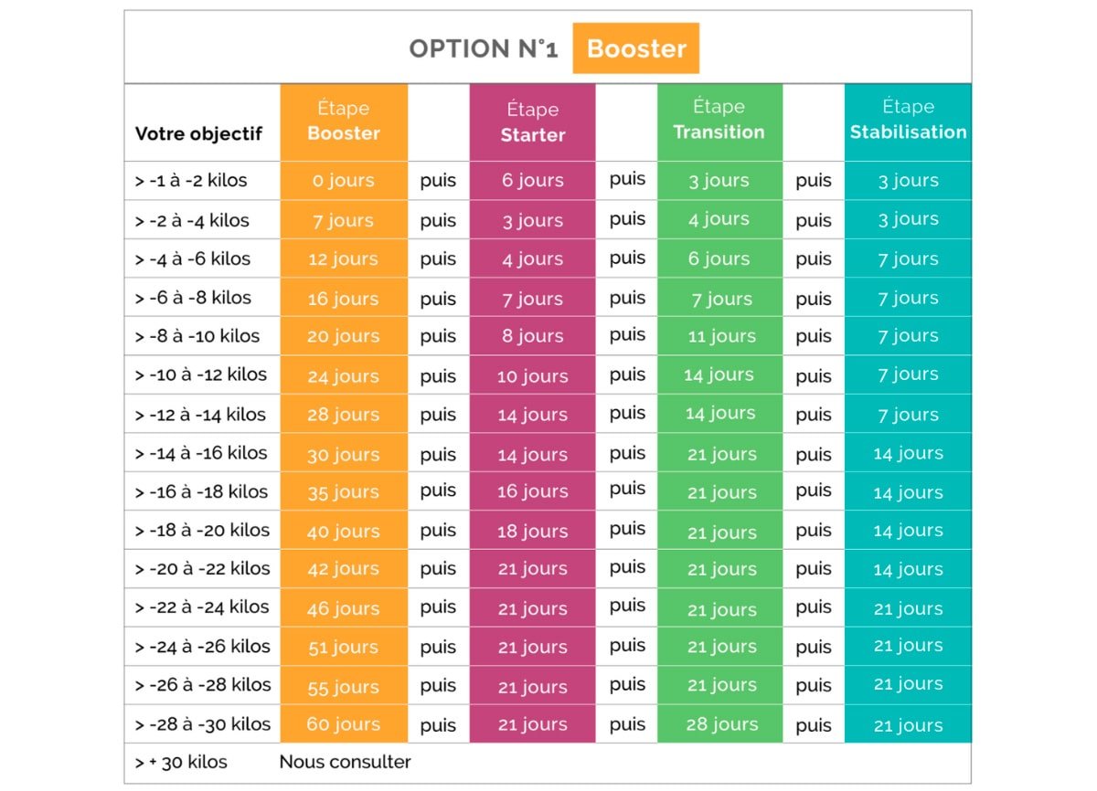Select the Étape Stabilisation header cell
The image size is (1097, 791).
pos(908,121)
